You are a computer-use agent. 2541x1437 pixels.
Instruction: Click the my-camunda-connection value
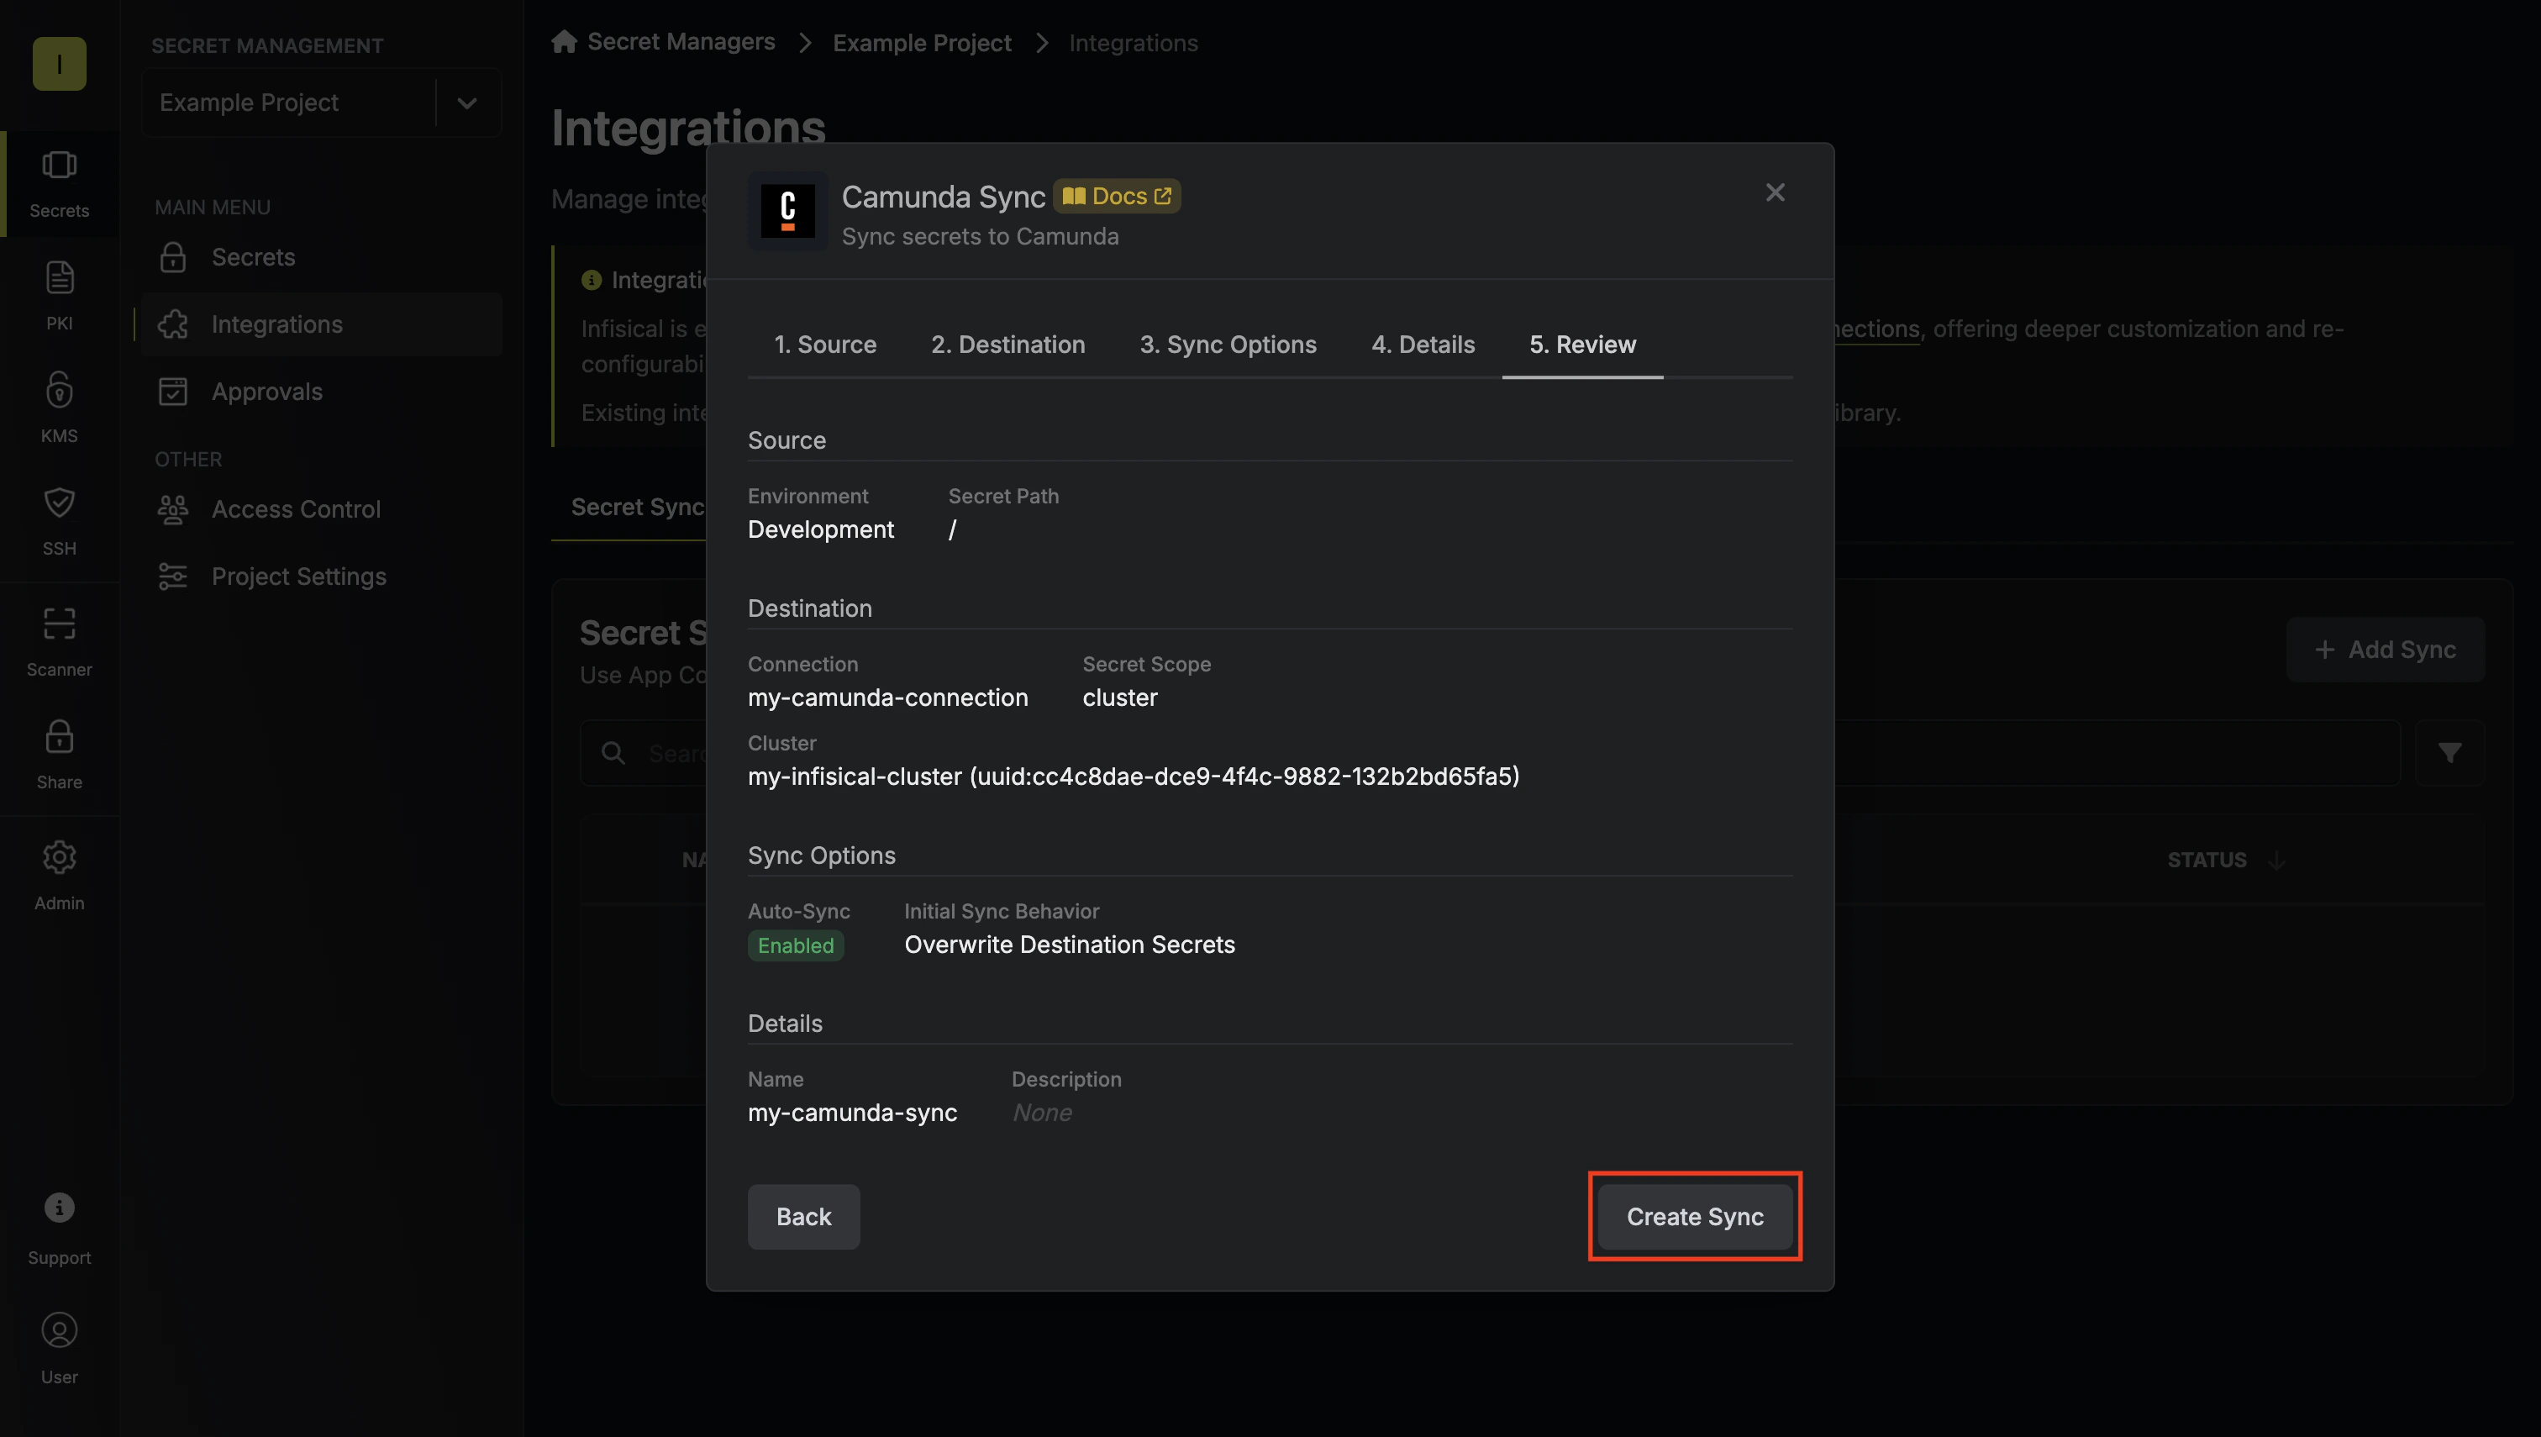pyautogui.click(x=887, y=697)
